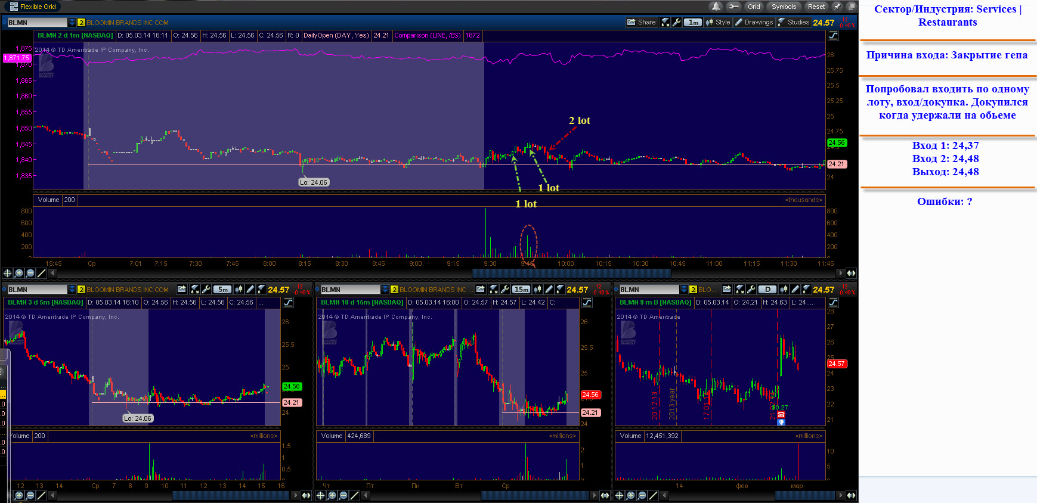Screen dimensions: 1037x503
Task: Zoom out on main chart
Action: click(x=30, y=273)
